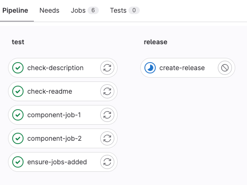This screenshot has height=185, width=247.
Task: Click the success icon of component-job-2
Action: click(x=18, y=138)
